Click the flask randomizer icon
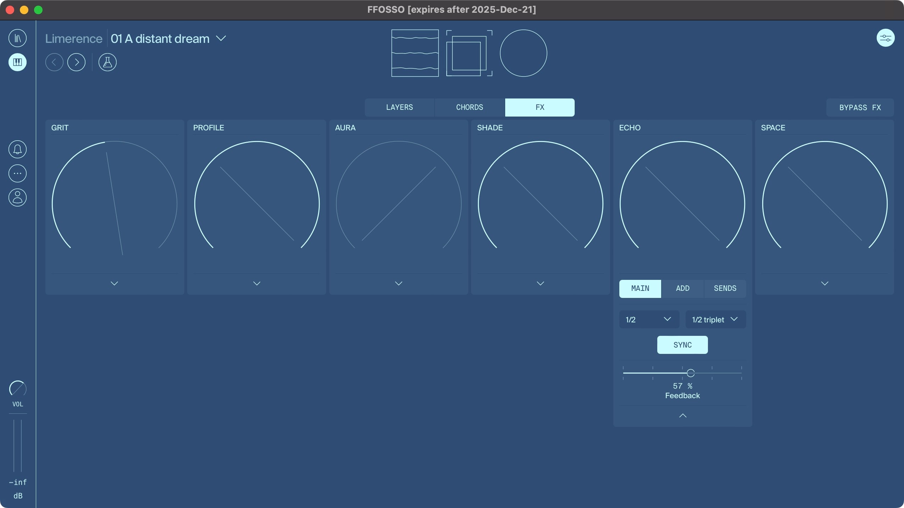The image size is (904, 508). 107,62
